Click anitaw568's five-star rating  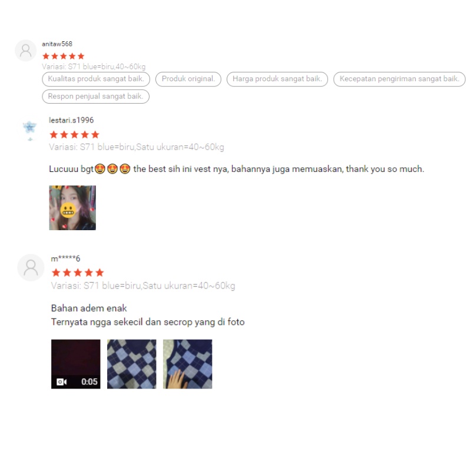(x=64, y=56)
